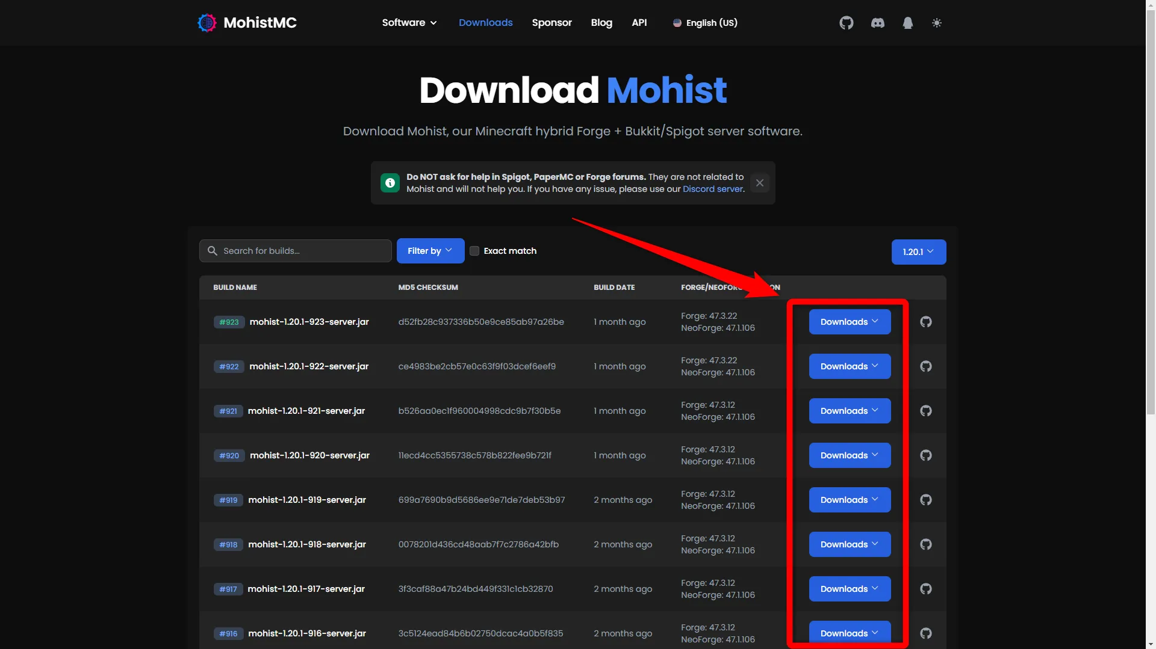This screenshot has width=1156, height=649.
Task: Open the Sponsor nav item
Action: [x=552, y=23]
